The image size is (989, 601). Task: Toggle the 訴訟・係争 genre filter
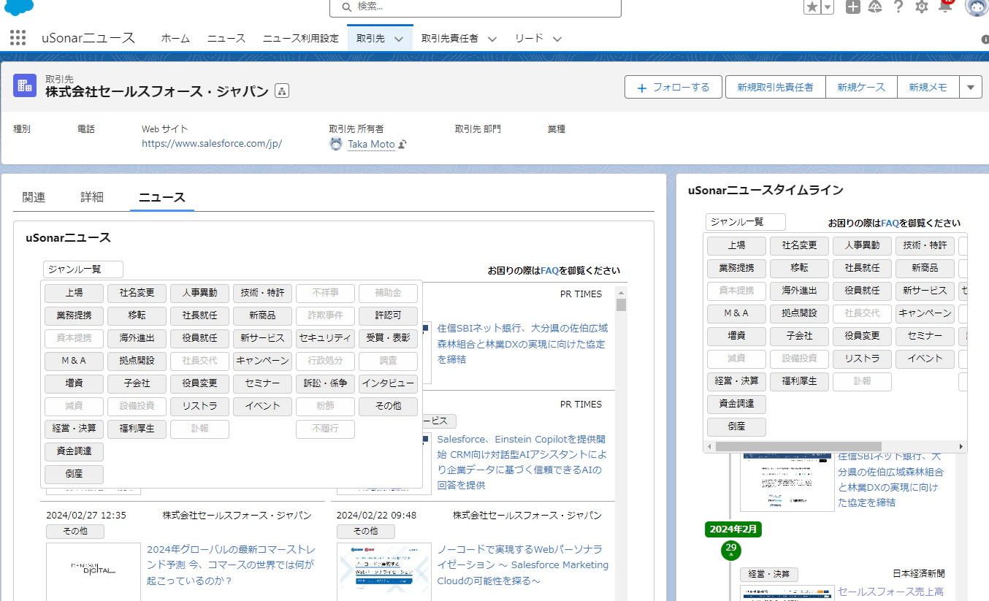[x=325, y=383]
